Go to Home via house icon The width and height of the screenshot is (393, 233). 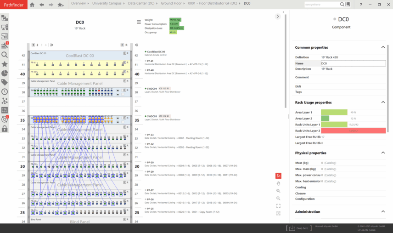32,5
